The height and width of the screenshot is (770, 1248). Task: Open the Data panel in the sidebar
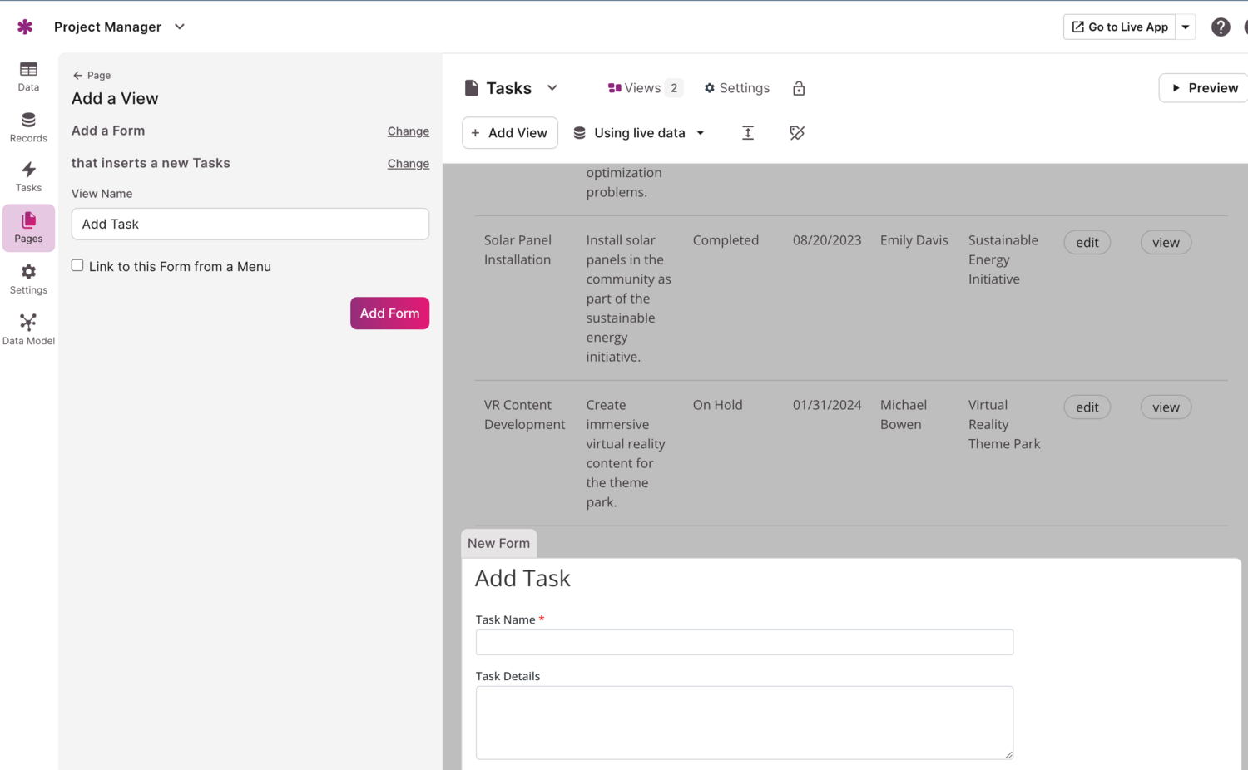coord(27,77)
